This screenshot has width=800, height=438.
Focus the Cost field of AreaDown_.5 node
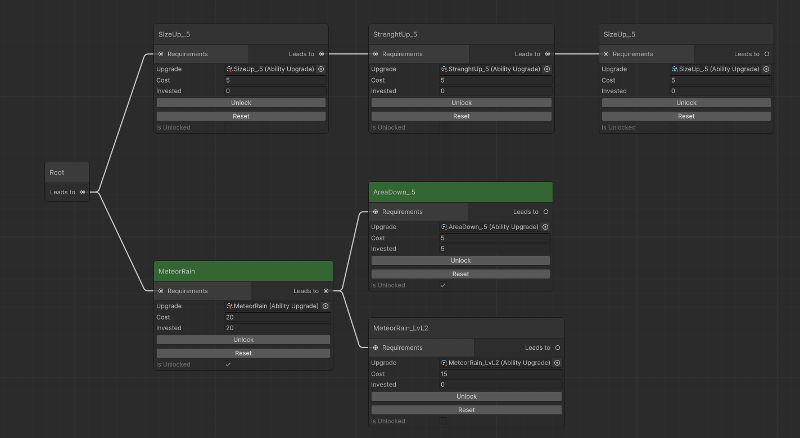click(x=495, y=238)
